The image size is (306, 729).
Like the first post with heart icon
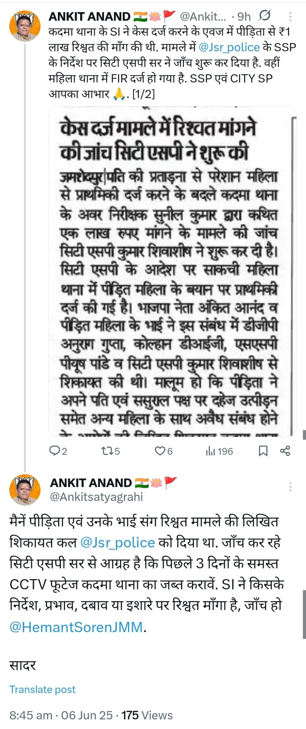coord(160,451)
